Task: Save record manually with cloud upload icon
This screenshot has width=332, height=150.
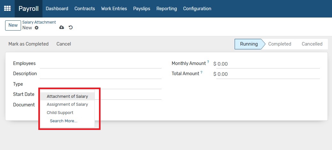Action: (62, 27)
